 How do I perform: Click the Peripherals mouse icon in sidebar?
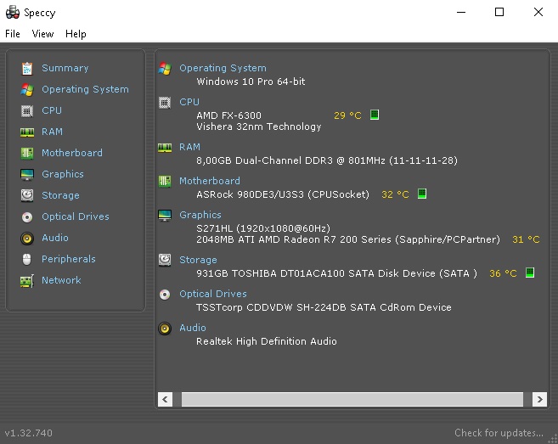[x=26, y=260]
